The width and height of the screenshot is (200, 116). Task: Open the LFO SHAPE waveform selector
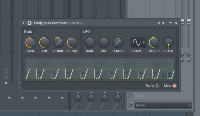click(138, 43)
